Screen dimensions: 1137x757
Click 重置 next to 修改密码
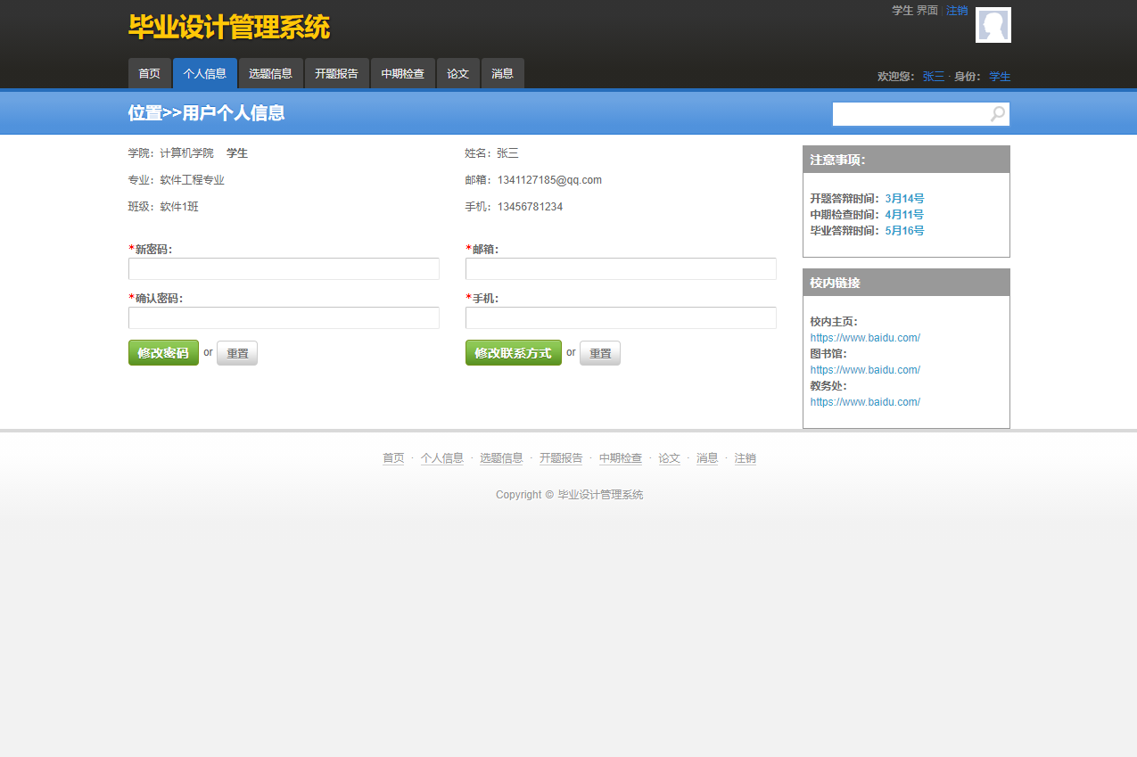236,352
